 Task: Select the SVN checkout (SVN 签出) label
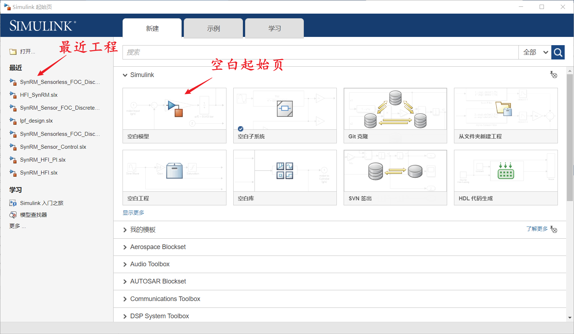pyautogui.click(x=360, y=199)
